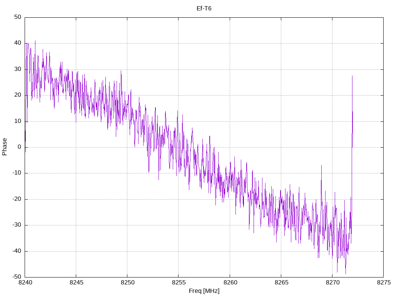Click the y-axis tick label 40
Image resolution: width=394 pixels, height=296 pixels.
(18, 43)
